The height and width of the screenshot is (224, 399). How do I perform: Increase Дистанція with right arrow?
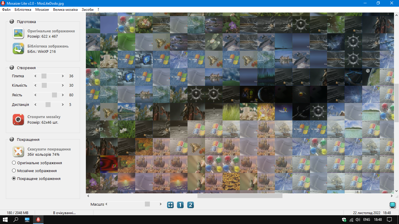coord(63,104)
